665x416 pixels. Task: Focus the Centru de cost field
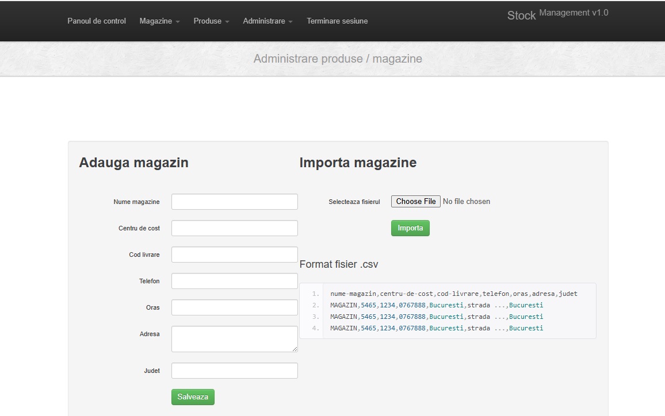pyautogui.click(x=234, y=228)
